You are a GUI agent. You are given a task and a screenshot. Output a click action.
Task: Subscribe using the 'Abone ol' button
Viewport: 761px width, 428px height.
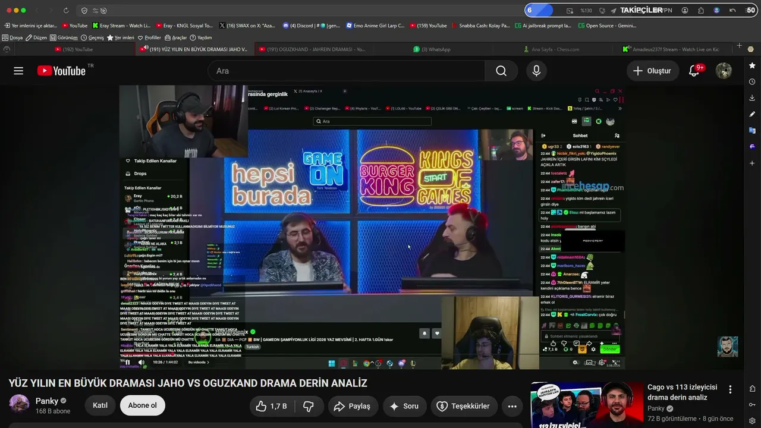coord(143,405)
